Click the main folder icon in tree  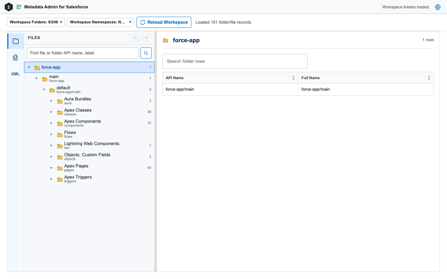click(45, 79)
